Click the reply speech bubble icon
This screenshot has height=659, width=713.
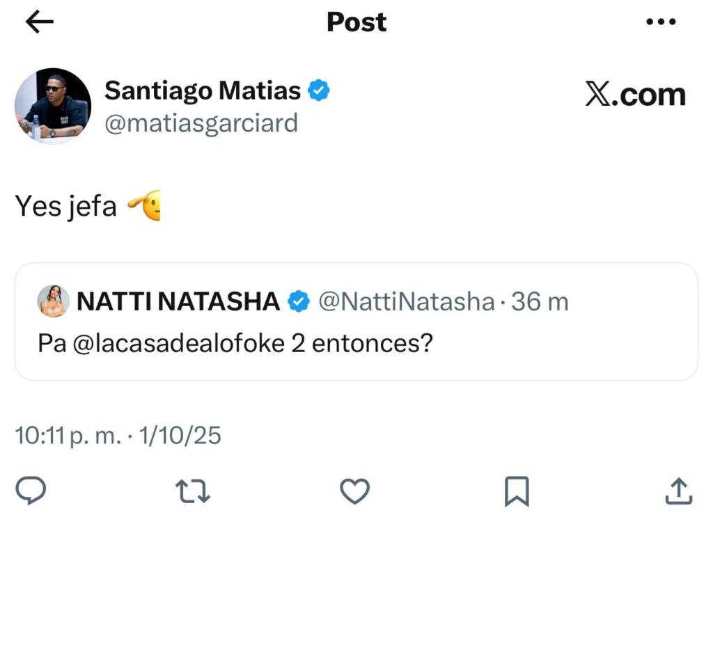[31, 491]
